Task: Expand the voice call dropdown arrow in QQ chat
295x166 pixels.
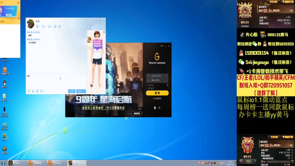Action: point(45,27)
